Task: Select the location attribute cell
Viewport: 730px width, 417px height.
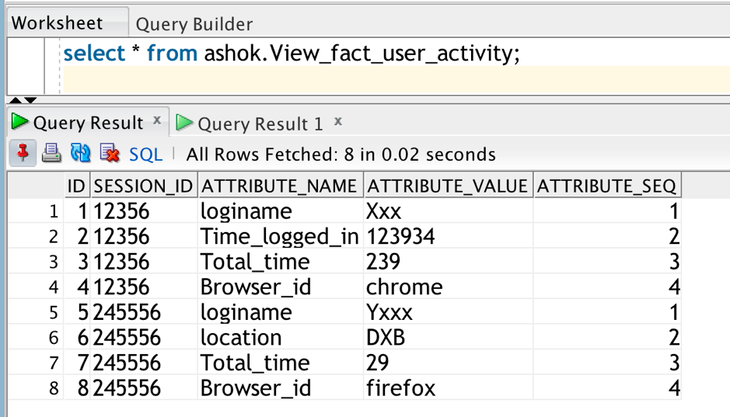Action: 281,337
